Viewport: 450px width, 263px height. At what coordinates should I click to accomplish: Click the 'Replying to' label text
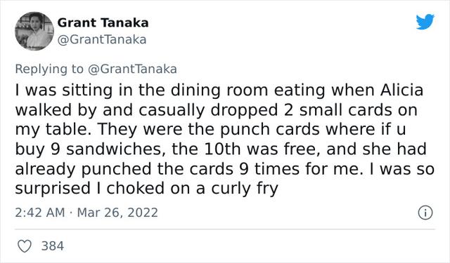(49, 69)
